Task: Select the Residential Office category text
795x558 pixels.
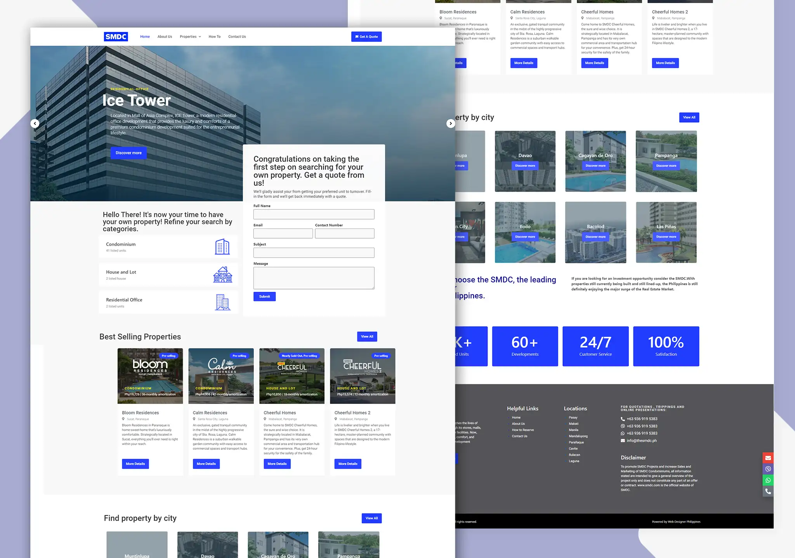Action: click(124, 300)
